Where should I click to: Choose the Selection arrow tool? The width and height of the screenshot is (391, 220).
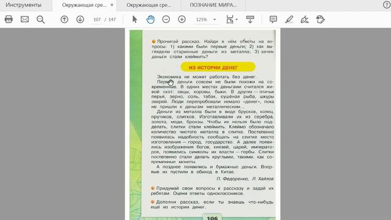(134, 19)
